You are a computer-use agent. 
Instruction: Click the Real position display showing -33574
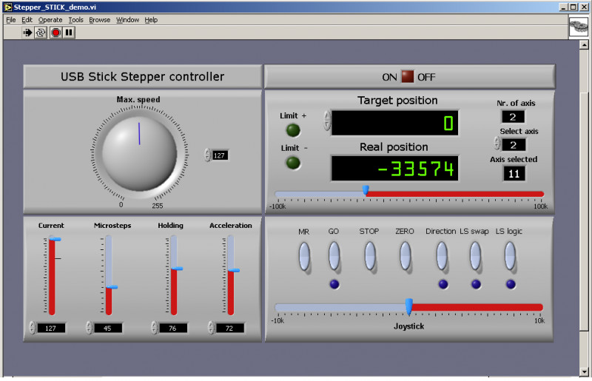394,169
